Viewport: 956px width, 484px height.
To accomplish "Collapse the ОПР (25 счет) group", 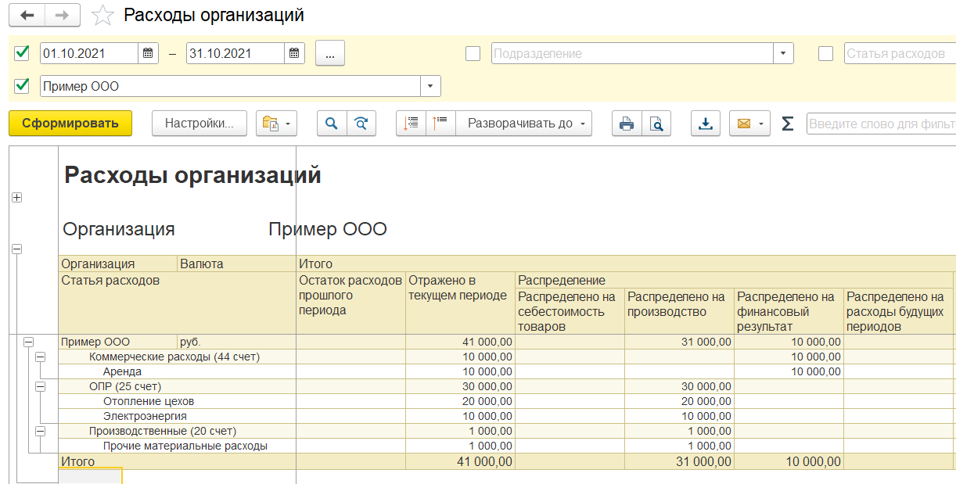I will click(41, 386).
